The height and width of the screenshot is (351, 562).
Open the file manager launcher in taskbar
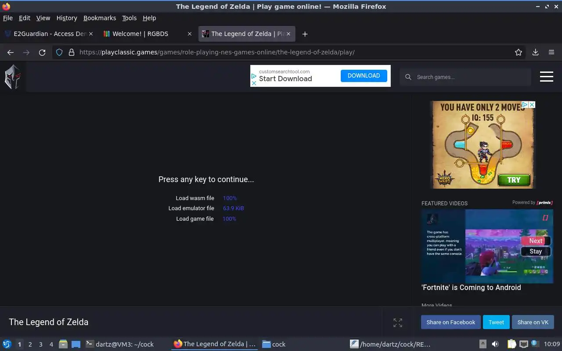point(63,344)
